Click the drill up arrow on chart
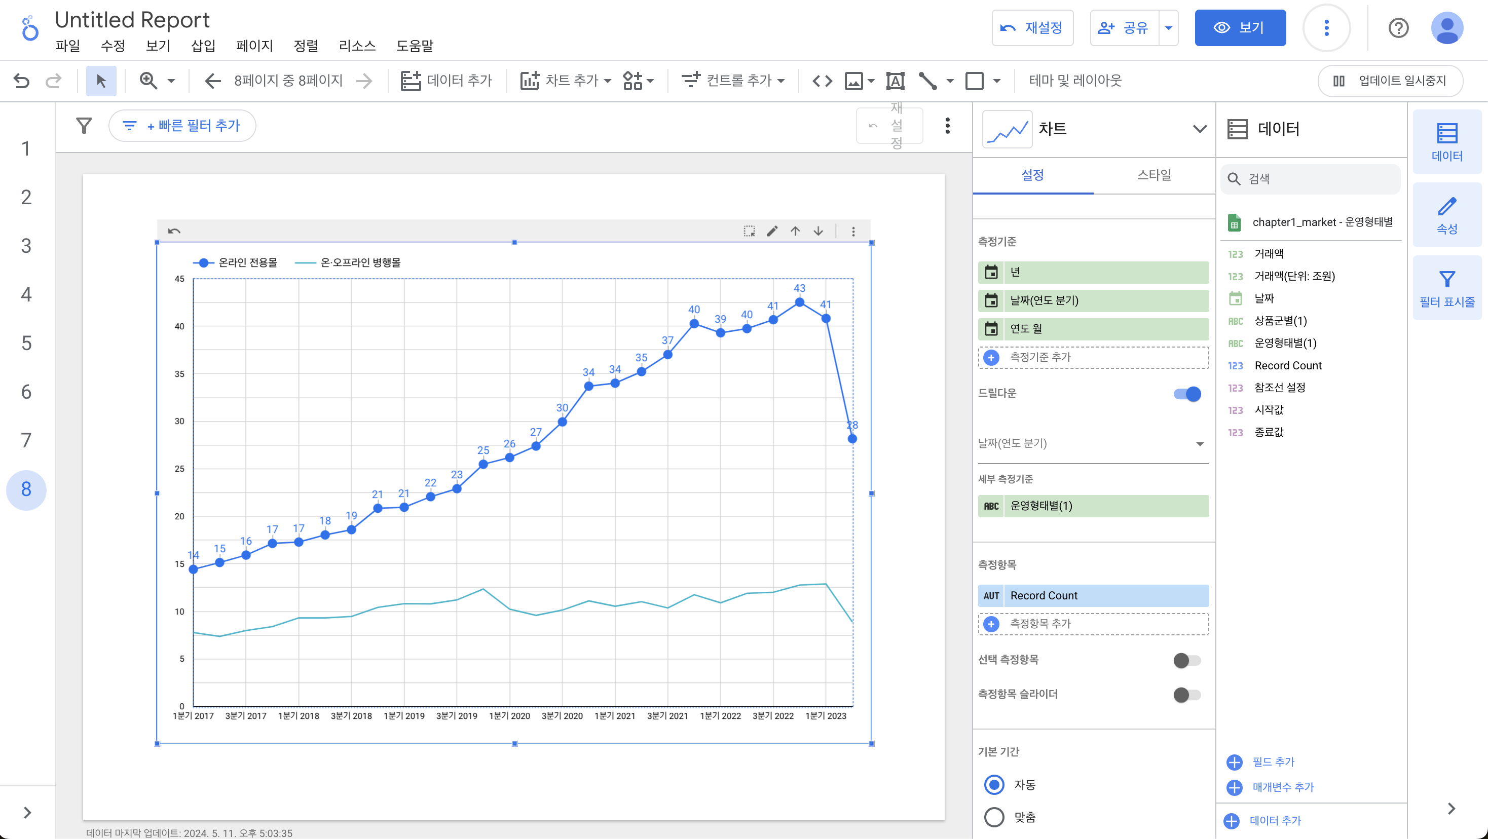 tap(795, 232)
